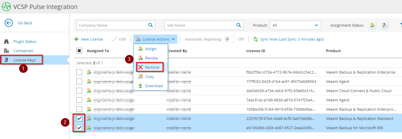Click the Company Name search magnifier icon
Screen dimensions: 402x139
pyautogui.click(x=151, y=25)
